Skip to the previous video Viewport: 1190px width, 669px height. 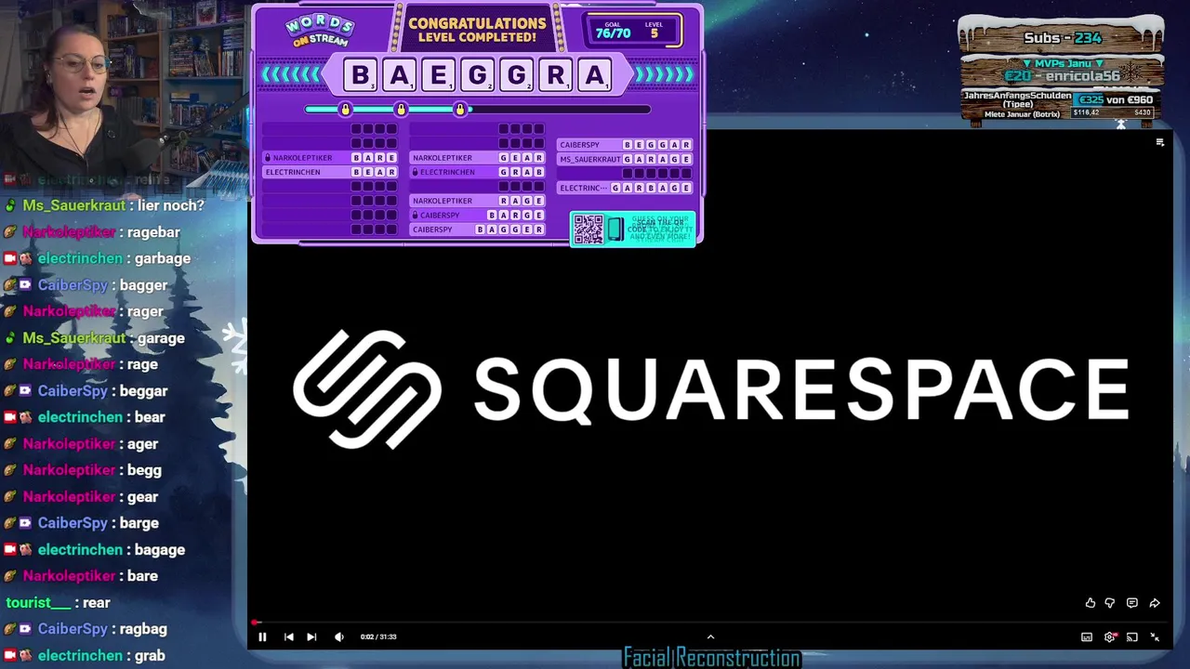pos(289,636)
